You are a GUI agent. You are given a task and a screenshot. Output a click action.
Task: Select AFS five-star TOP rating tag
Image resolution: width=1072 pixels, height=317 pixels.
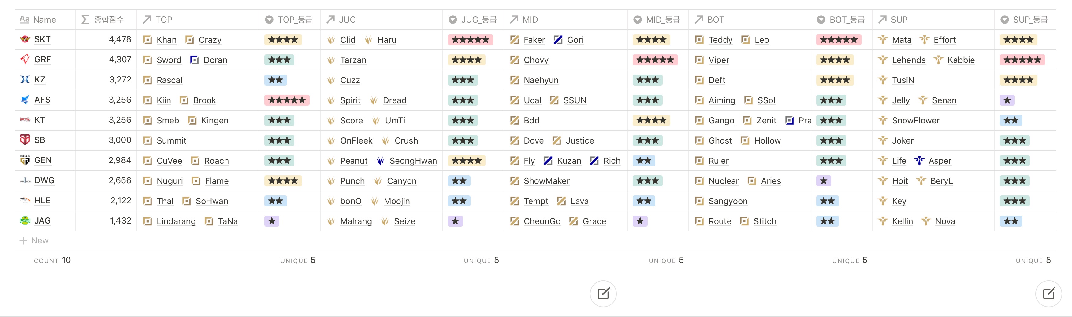pyautogui.click(x=287, y=100)
